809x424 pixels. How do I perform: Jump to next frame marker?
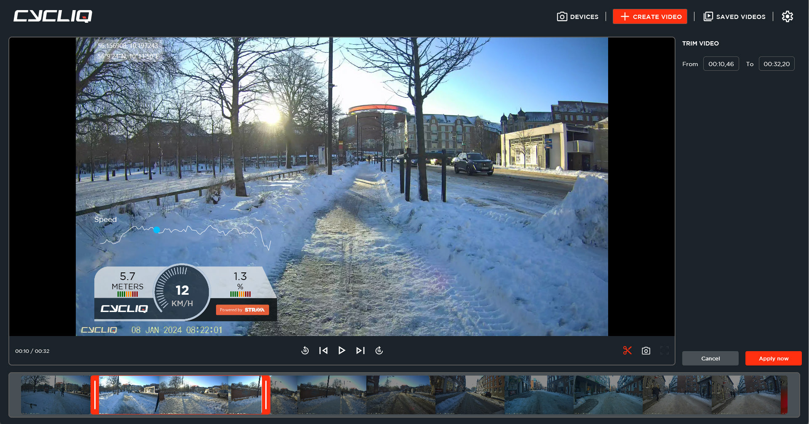360,351
